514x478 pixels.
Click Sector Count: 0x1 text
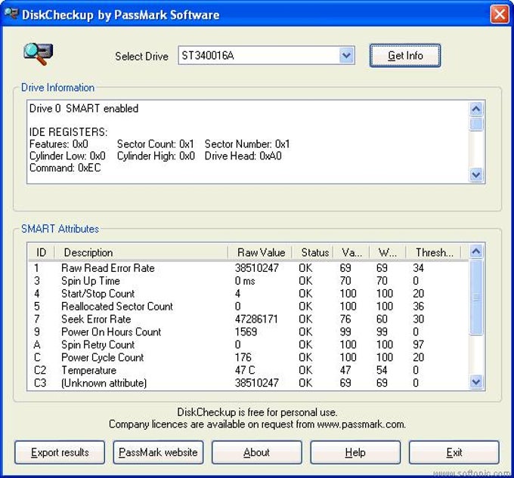click(156, 144)
